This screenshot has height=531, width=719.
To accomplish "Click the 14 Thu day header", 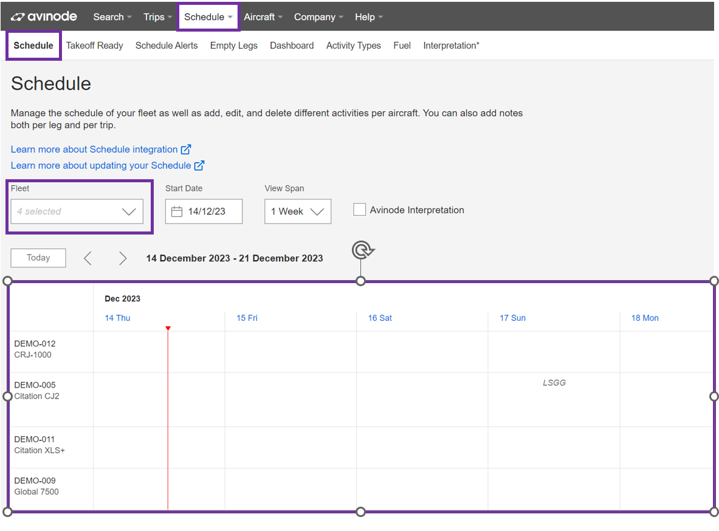I will 117,318.
